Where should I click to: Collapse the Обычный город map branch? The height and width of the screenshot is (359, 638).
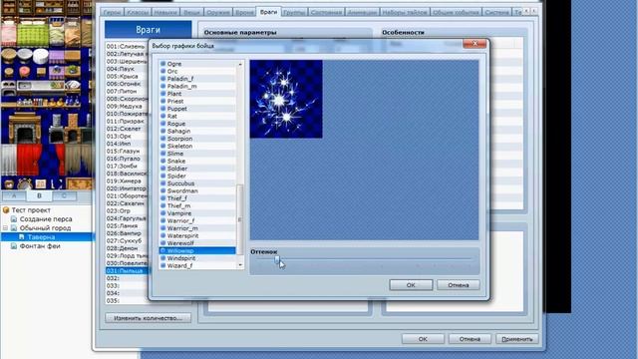point(6,228)
